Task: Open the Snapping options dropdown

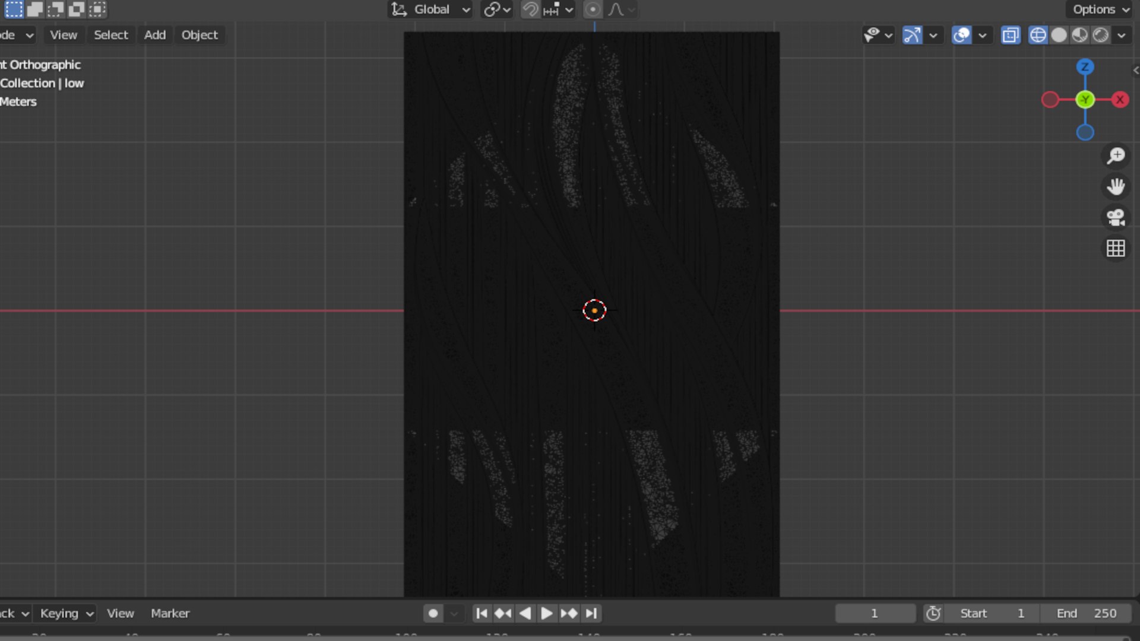Action: [559, 9]
